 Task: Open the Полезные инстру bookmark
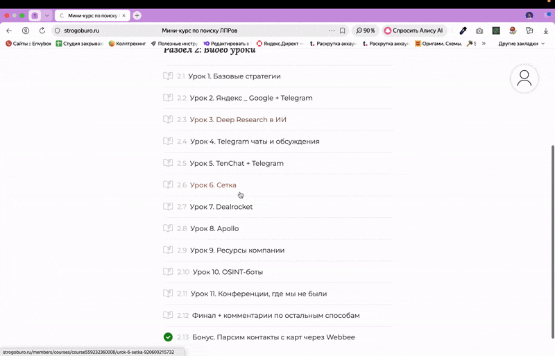[x=174, y=44]
